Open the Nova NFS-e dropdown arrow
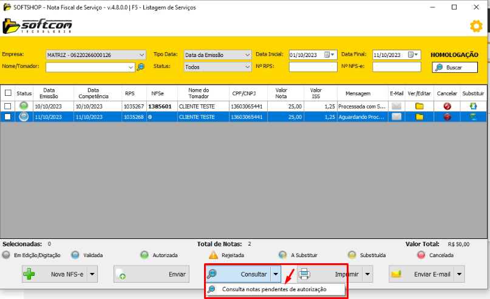Viewport: 490px width, 299px height. [92, 274]
